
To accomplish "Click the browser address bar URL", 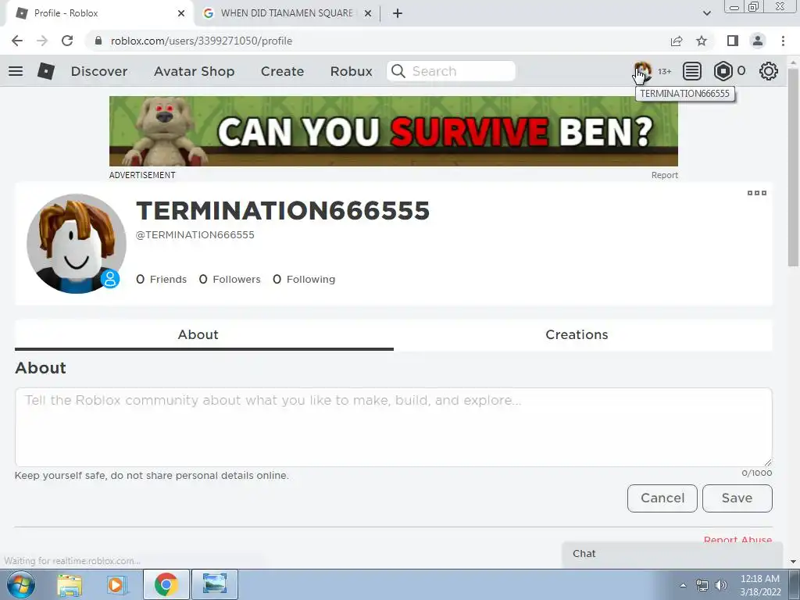I will tap(202, 41).
